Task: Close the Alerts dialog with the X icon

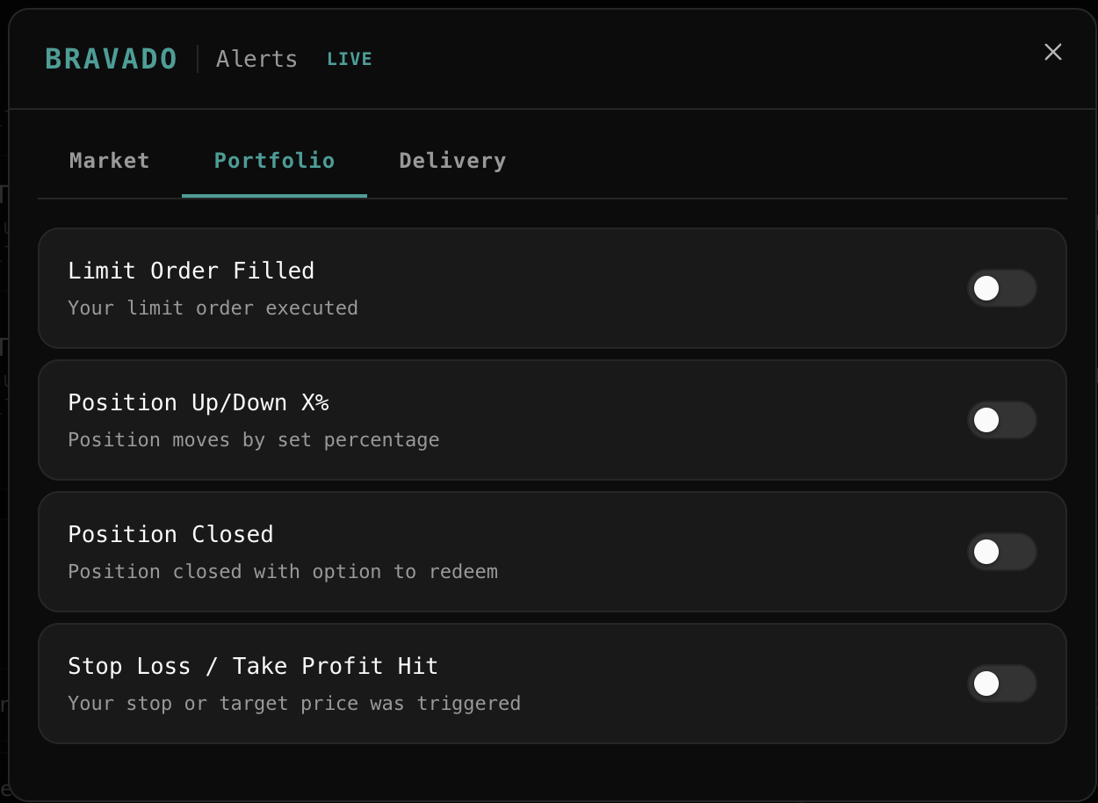Action: [1052, 53]
